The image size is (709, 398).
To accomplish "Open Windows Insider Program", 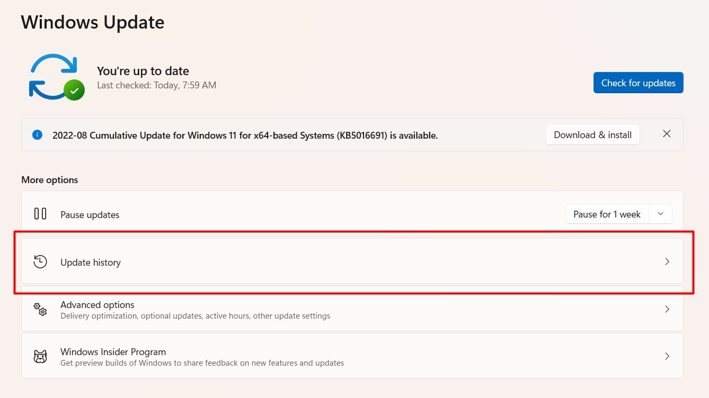I will click(x=352, y=356).
